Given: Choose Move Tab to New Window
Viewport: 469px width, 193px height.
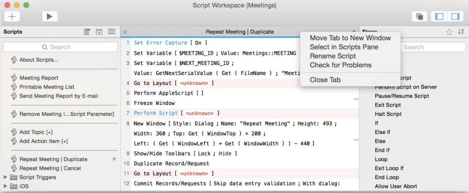Looking at the screenshot, I should coord(350,38).
